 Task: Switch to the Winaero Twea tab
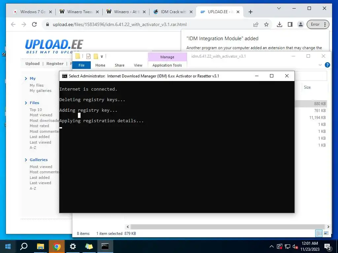79,12
